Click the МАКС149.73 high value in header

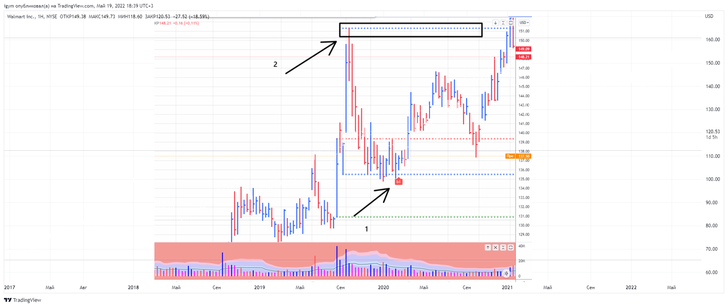(x=102, y=17)
